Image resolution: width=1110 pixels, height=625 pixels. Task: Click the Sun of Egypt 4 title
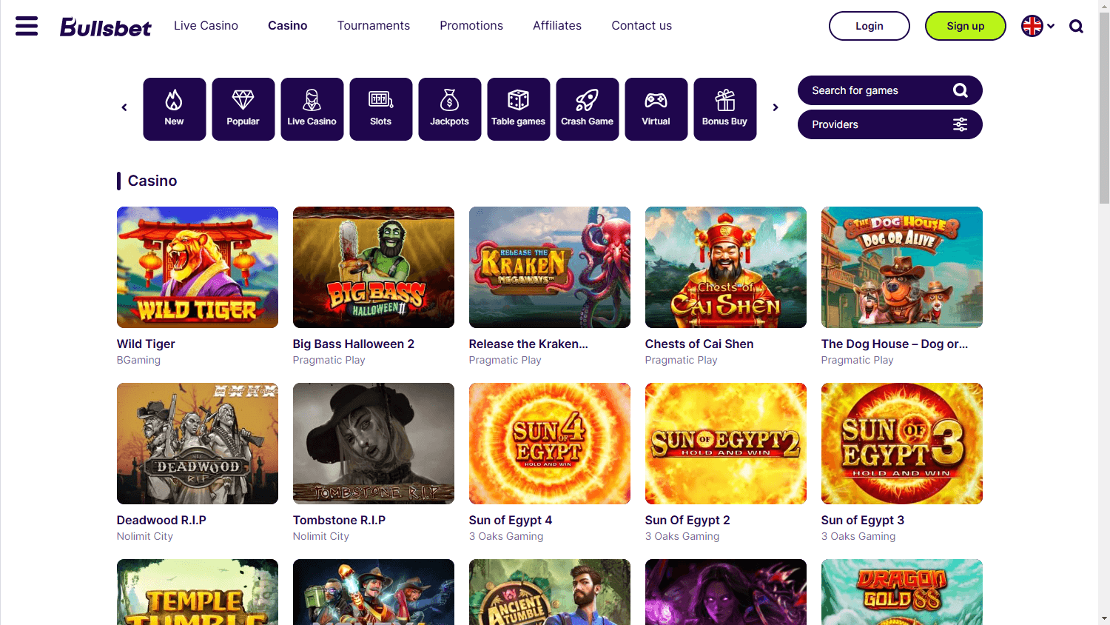tap(511, 520)
